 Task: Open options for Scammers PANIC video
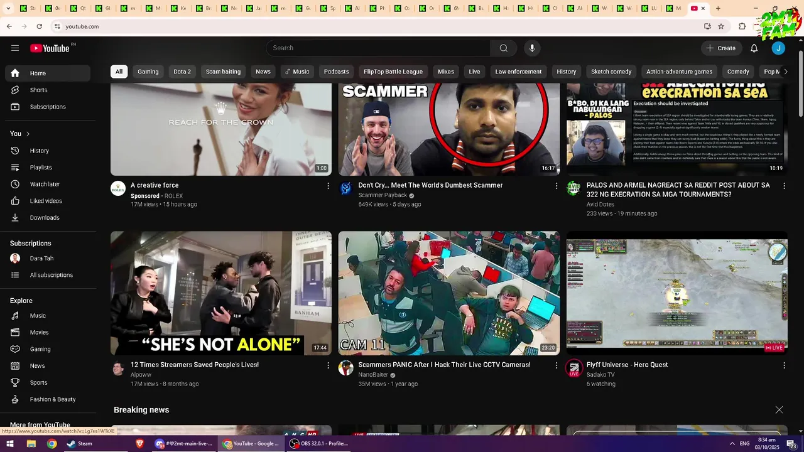click(556, 365)
